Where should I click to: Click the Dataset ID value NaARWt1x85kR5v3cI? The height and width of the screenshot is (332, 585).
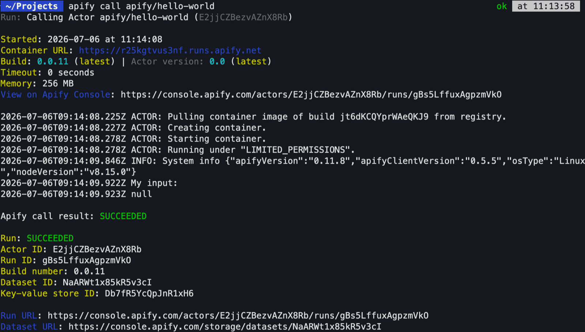click(107, 282)
